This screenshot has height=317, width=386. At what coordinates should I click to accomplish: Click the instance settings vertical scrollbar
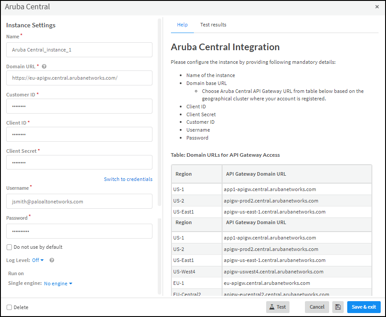(160, 110)
